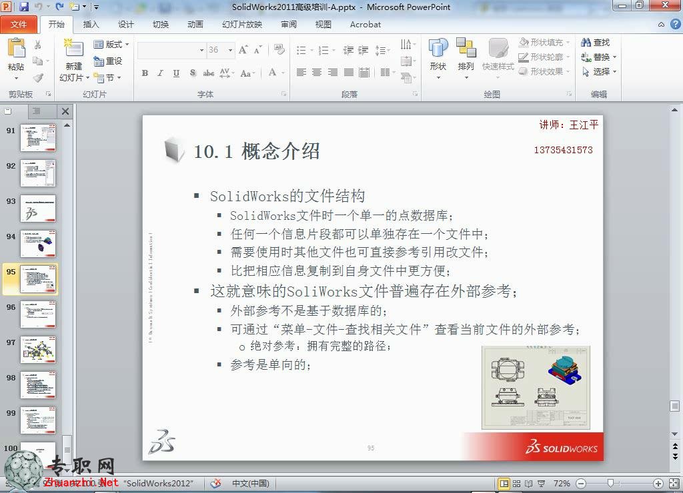Select slide 96 thumbnail
Screen dimensions: 683x493
point(38,314)
